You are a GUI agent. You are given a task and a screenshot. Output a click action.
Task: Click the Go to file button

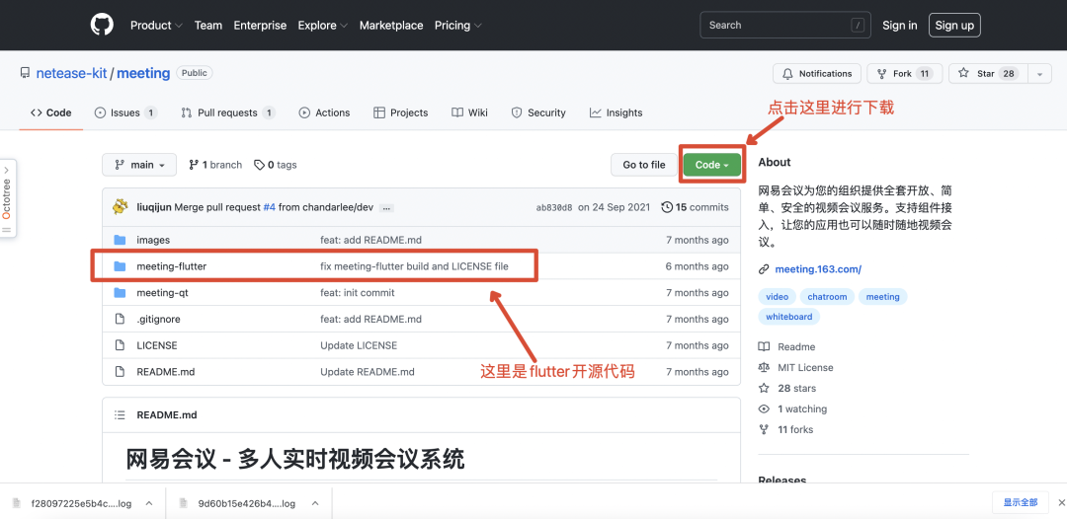644,165
